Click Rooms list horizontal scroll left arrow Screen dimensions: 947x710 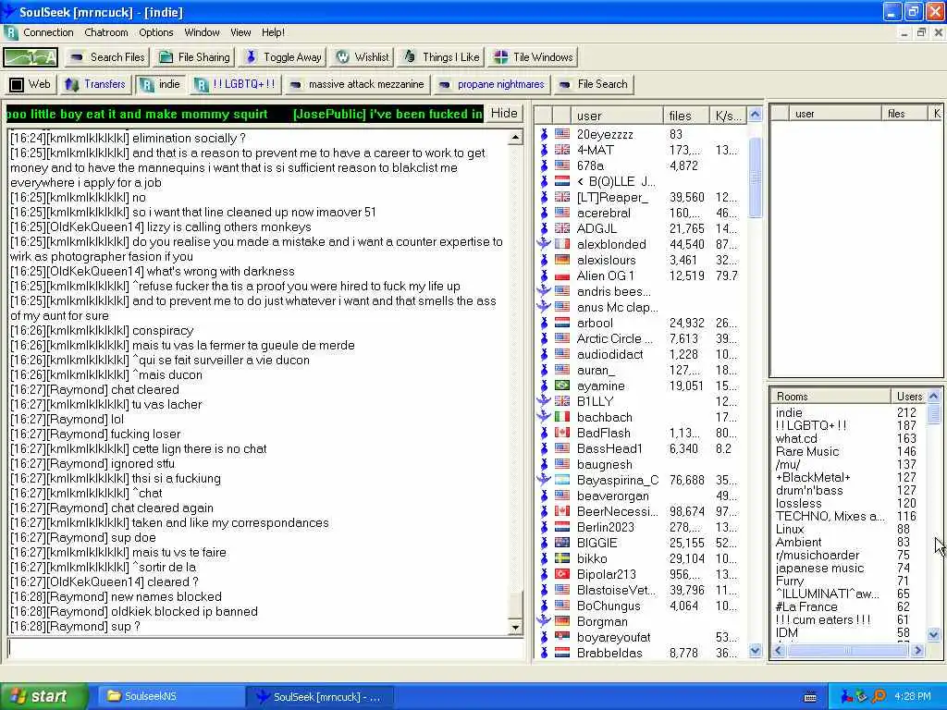[x=779, y=650]
